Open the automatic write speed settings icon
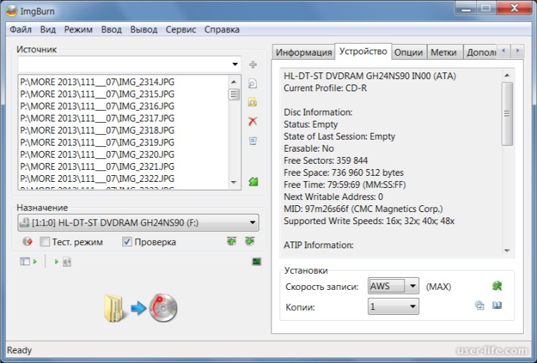 click(x=497, y=286)
